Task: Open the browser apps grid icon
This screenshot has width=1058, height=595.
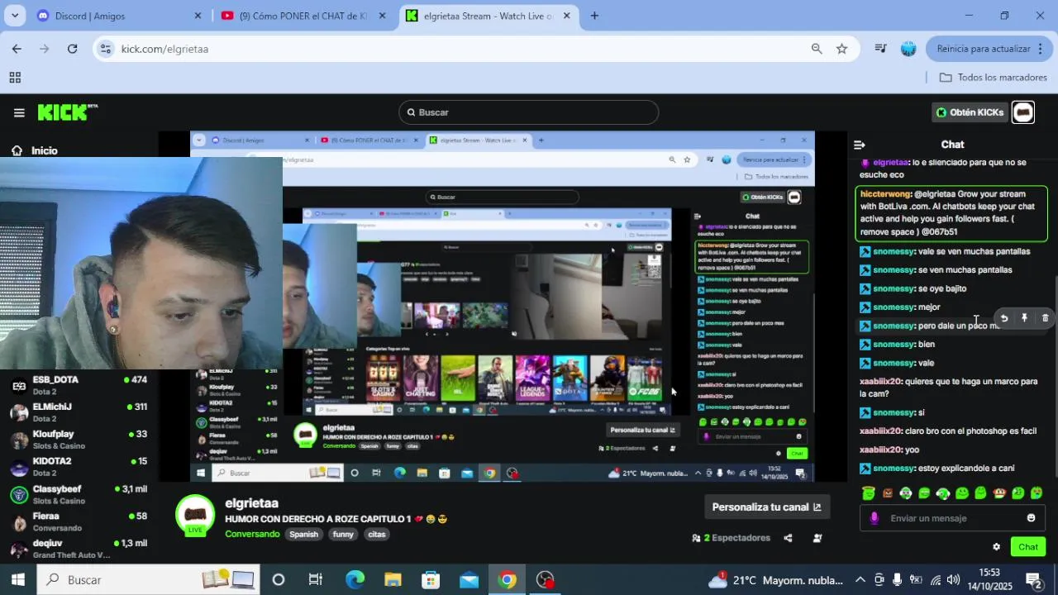Action: 15,78
